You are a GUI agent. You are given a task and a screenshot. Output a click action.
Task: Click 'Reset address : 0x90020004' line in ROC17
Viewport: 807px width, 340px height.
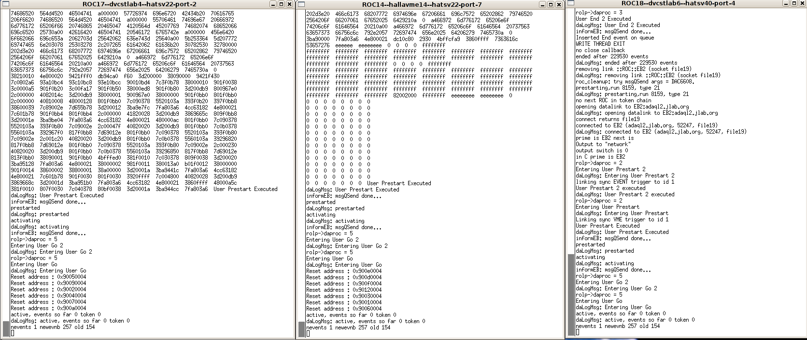48,289
